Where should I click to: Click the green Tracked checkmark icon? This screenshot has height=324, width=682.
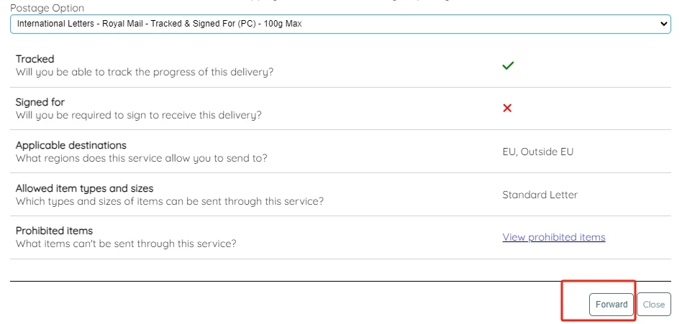508,65
